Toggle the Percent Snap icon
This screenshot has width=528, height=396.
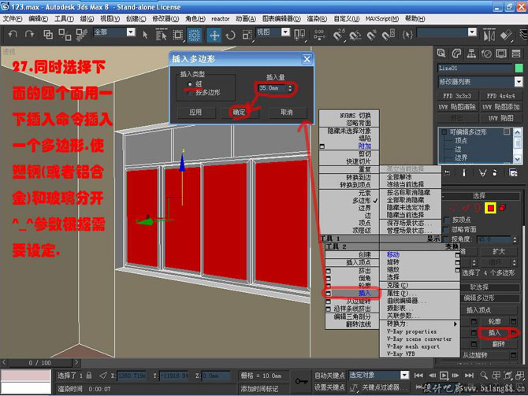click(x=371, y=35)
